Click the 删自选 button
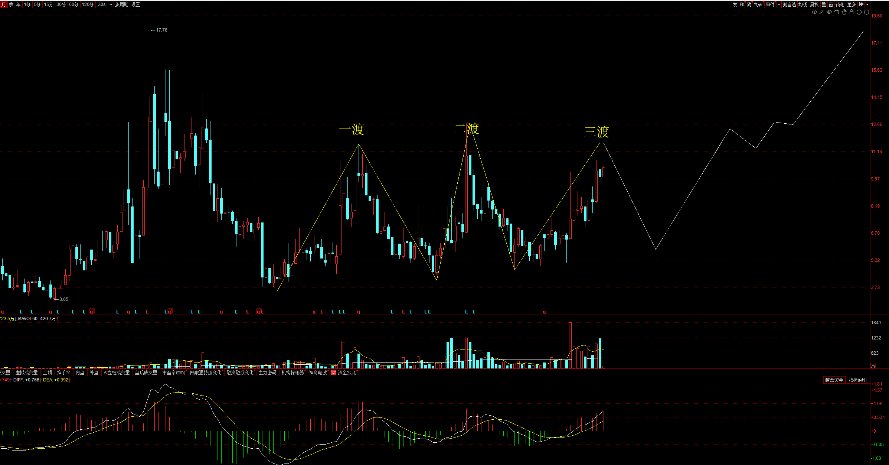Viewport: 889px width, 465px height. [x=789, y=4]
